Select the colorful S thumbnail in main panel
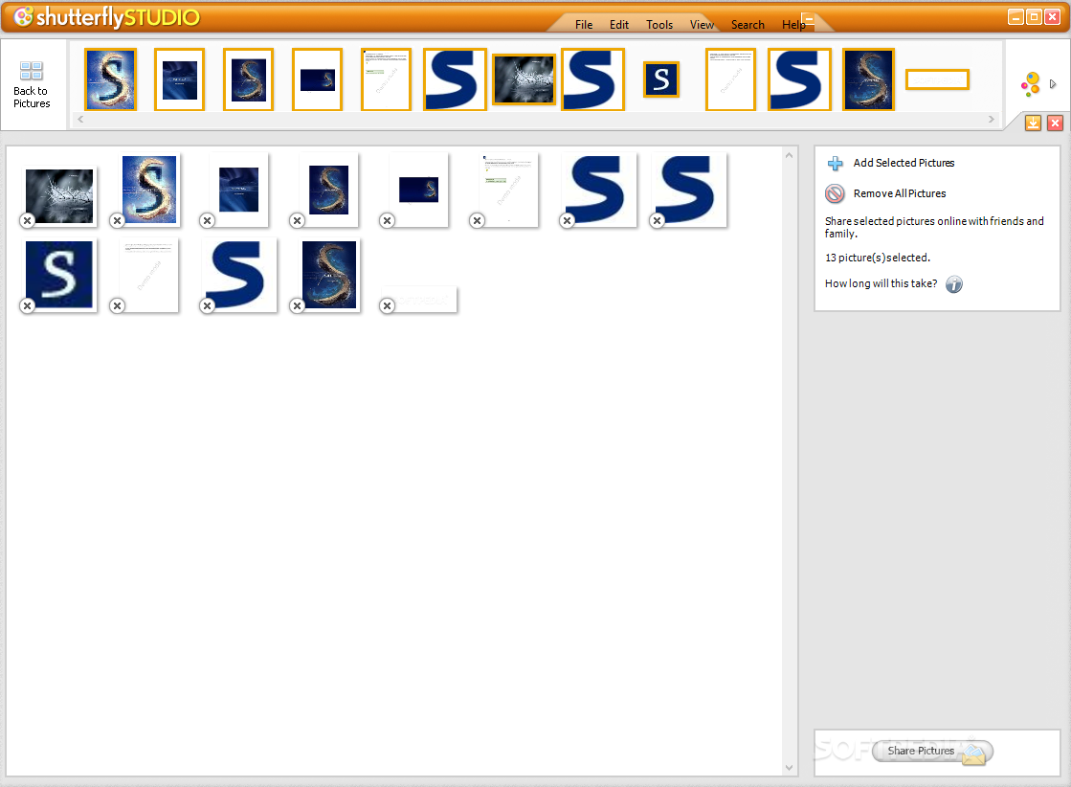 (x=149, y=190)
